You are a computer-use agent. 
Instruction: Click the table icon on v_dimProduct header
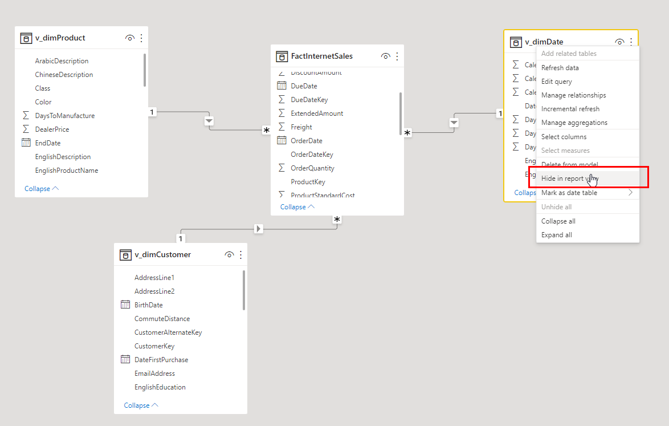pos(26,38)
